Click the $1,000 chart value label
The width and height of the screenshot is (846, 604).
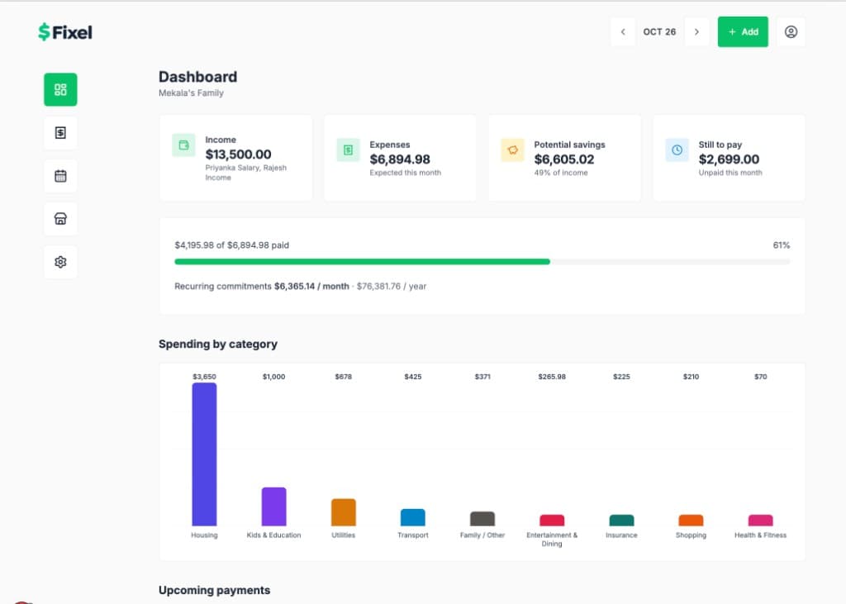[x=273, y=377]
